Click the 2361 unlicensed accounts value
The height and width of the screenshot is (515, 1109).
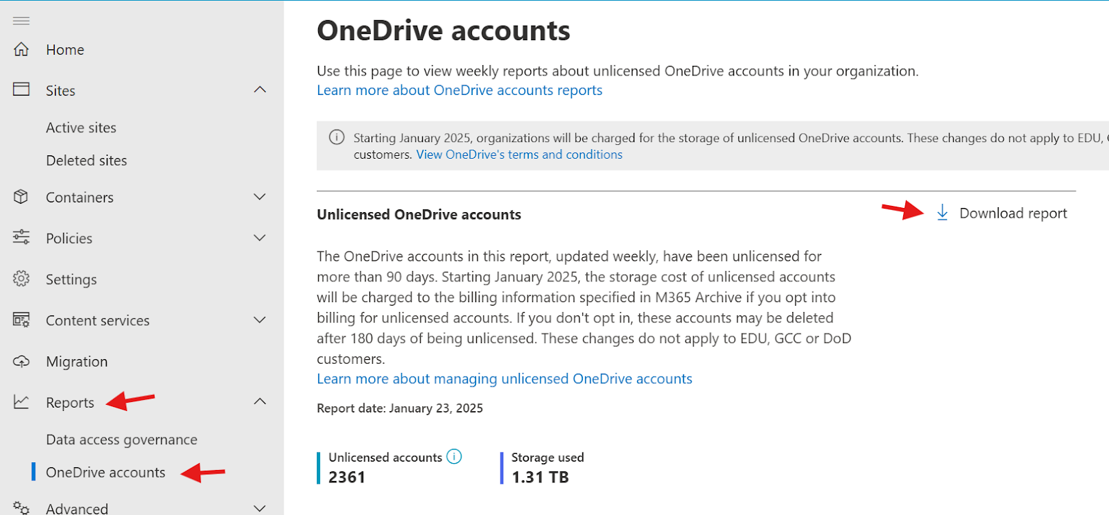(347, 477)
